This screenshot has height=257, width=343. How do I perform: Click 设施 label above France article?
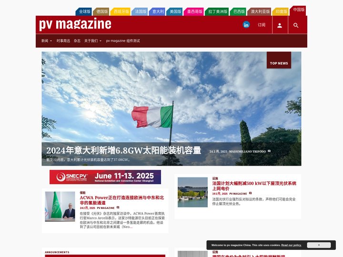(x=215, y=178)
